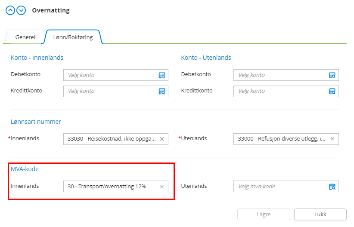Image resolution: width=354 pixels, height=227 pixels.
Task: Click the Lagre button
Action: pyautogui.click(x=264, y=215)
